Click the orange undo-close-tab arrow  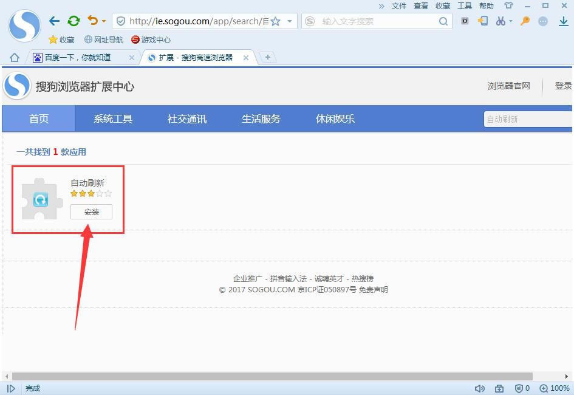(x=92, y=20)
